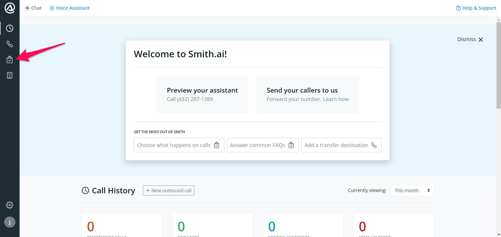Open the clipboard checklist sidebar icon
Viewport: 501px width, 237px height.
click(10, 60)
